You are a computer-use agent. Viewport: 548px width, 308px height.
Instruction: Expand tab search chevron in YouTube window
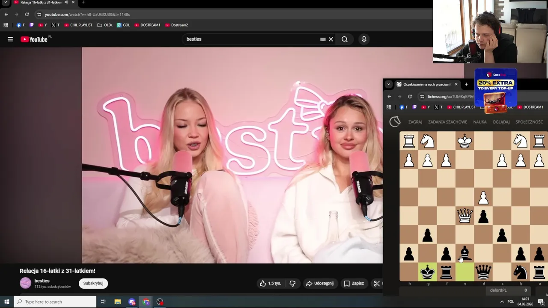coord(6,2)
